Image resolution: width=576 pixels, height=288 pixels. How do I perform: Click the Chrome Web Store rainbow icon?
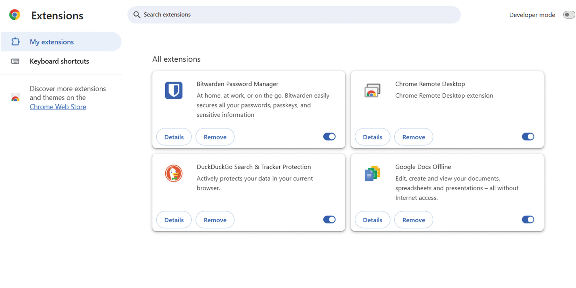(15, 98)
